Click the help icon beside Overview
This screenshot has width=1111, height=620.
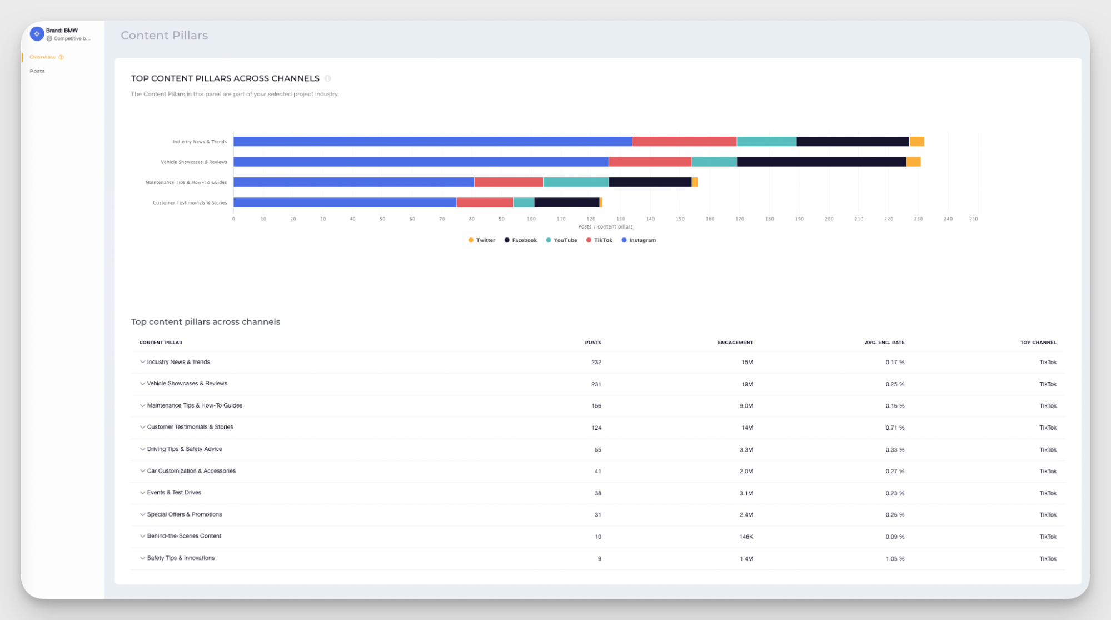[61, 57]
